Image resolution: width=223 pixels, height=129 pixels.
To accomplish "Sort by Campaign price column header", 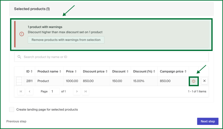I will point(173,71).
